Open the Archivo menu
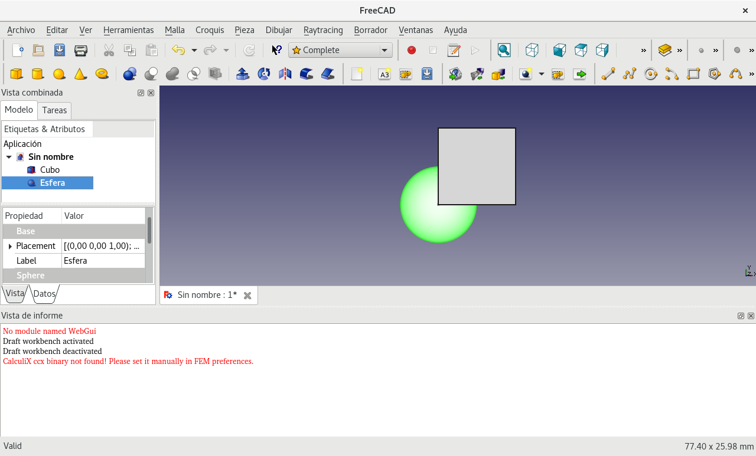The image size is (756, 456). pyautogui.click(x=21, y=30)
